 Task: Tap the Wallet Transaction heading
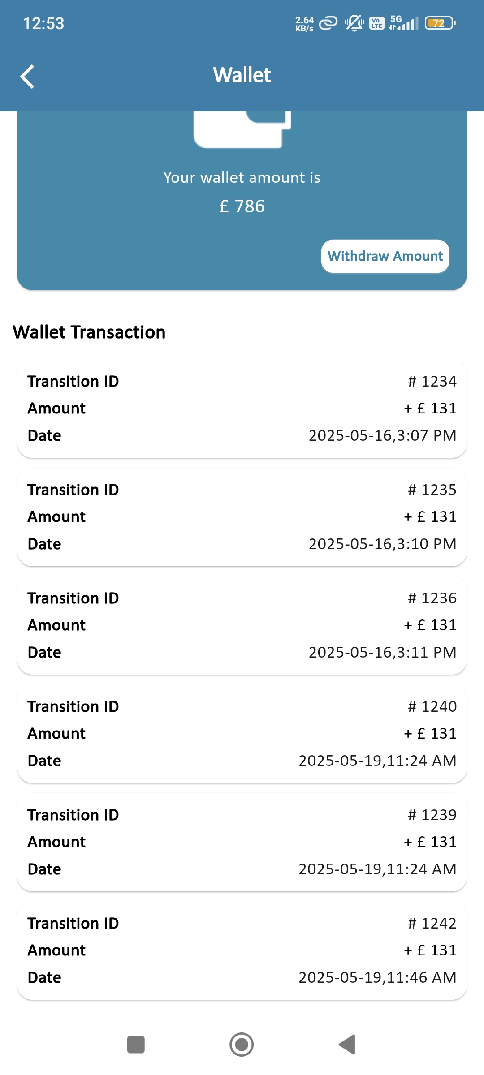click(x=89, y=332)
